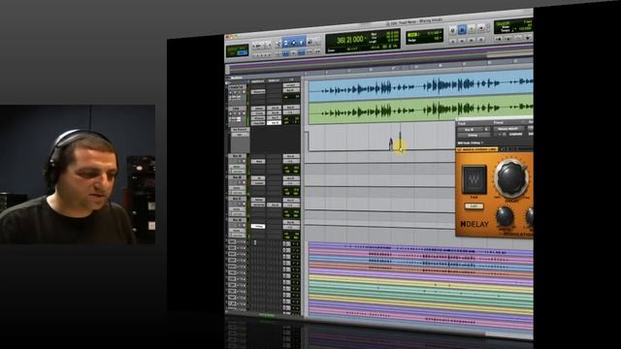Image resolution: width=621 pixels, height=349 pixels.
Task: Click the small white button under TAP
Action: [x=474, y=206]
